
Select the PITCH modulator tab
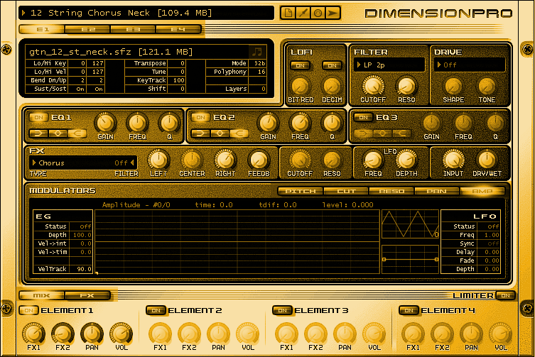point(301,192)
